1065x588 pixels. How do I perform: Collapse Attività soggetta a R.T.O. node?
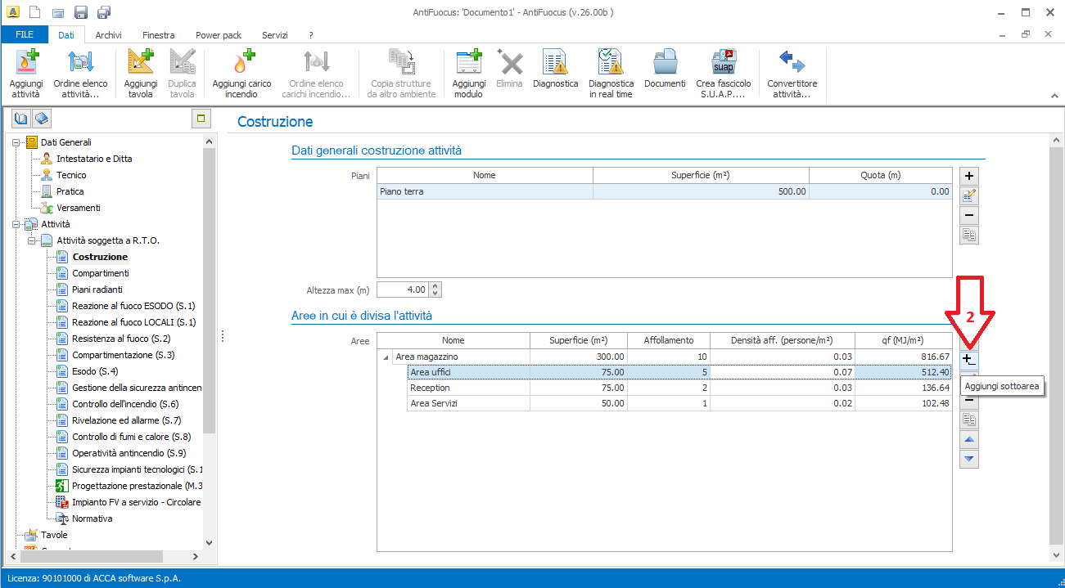coord(32,240)
